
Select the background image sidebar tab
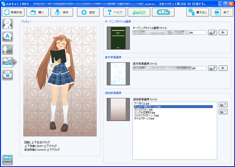point(9,62)
